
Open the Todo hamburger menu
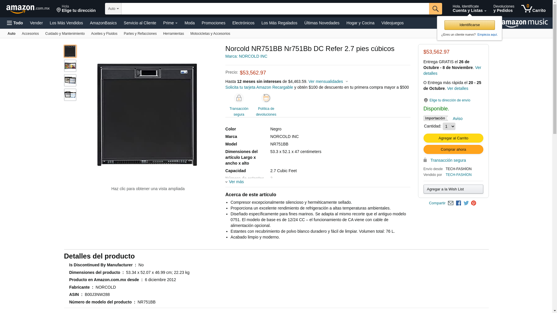tap(15, 23)
